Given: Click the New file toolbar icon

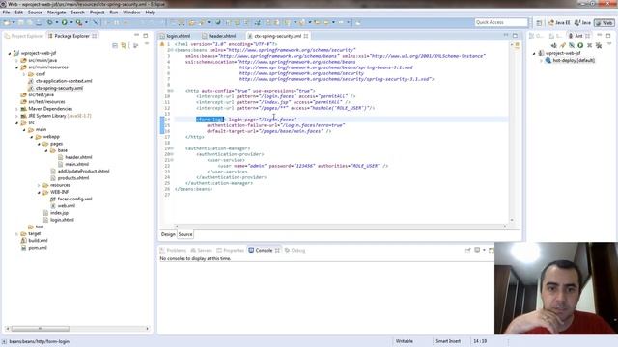Looking at the screenshot, I should [7, 22].
